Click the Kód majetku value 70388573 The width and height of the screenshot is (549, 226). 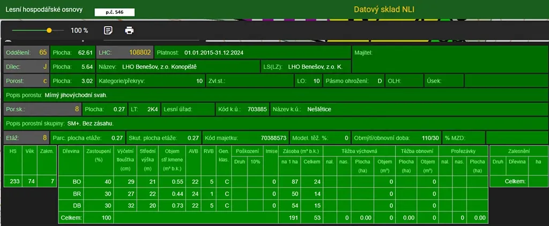tap(273, 137)
